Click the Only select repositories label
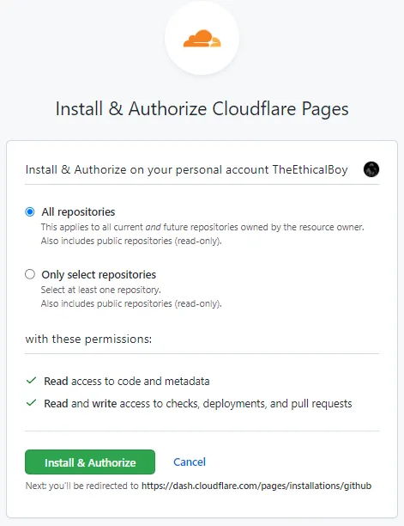The height and width of the screenshot is (526, 404). [99, 275]
